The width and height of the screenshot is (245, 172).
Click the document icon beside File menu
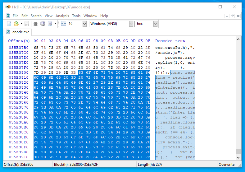tap(8, 16)
